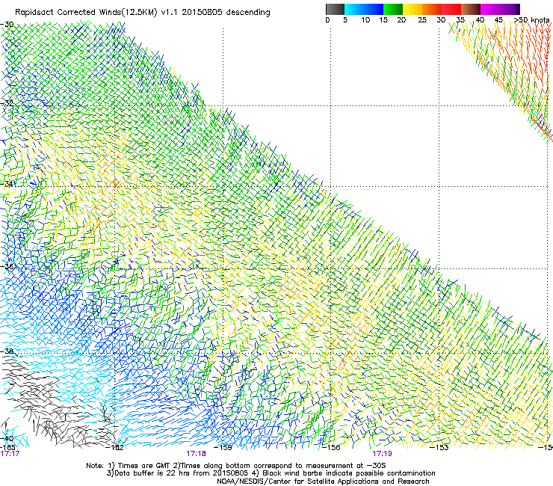Click the magenta 40-45 knots color segment

coord(490,9)
